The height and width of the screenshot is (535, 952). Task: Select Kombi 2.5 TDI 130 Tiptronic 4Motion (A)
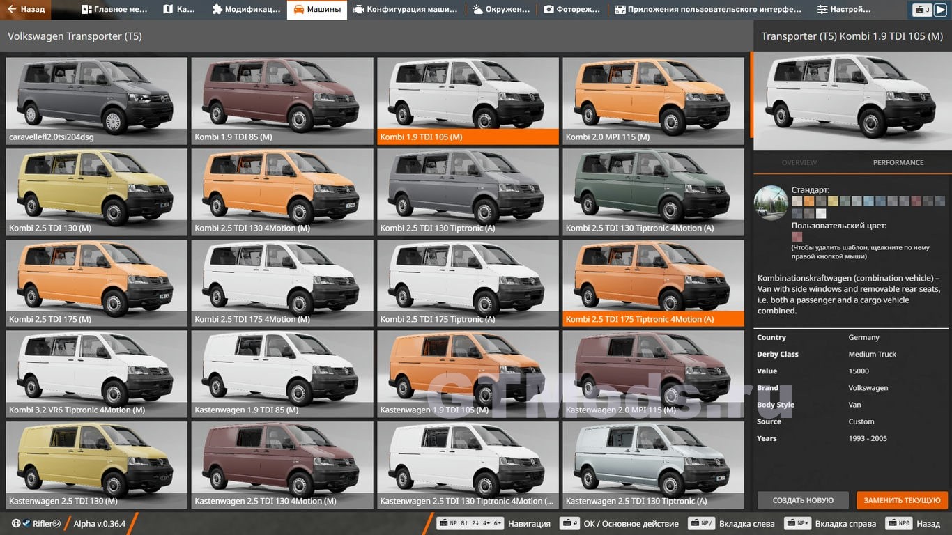653,192
